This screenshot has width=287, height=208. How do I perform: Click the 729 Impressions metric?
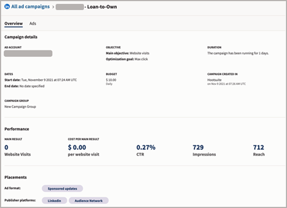(204, 151)
